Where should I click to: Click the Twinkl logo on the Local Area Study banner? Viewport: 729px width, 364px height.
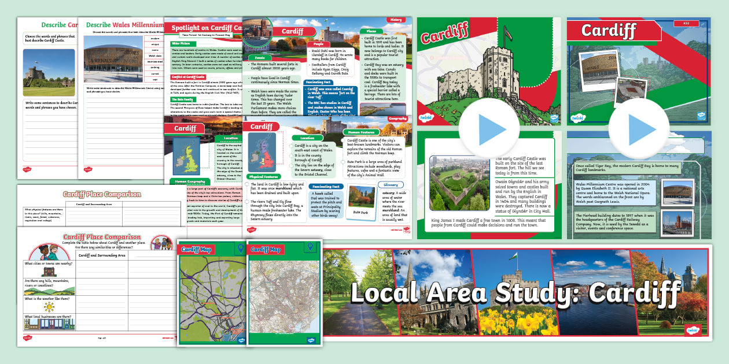[693, 330]
